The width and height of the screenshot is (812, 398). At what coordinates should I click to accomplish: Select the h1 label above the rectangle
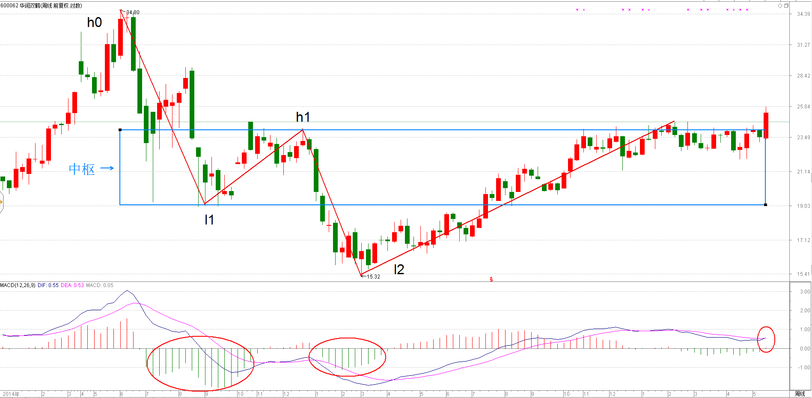303,117
